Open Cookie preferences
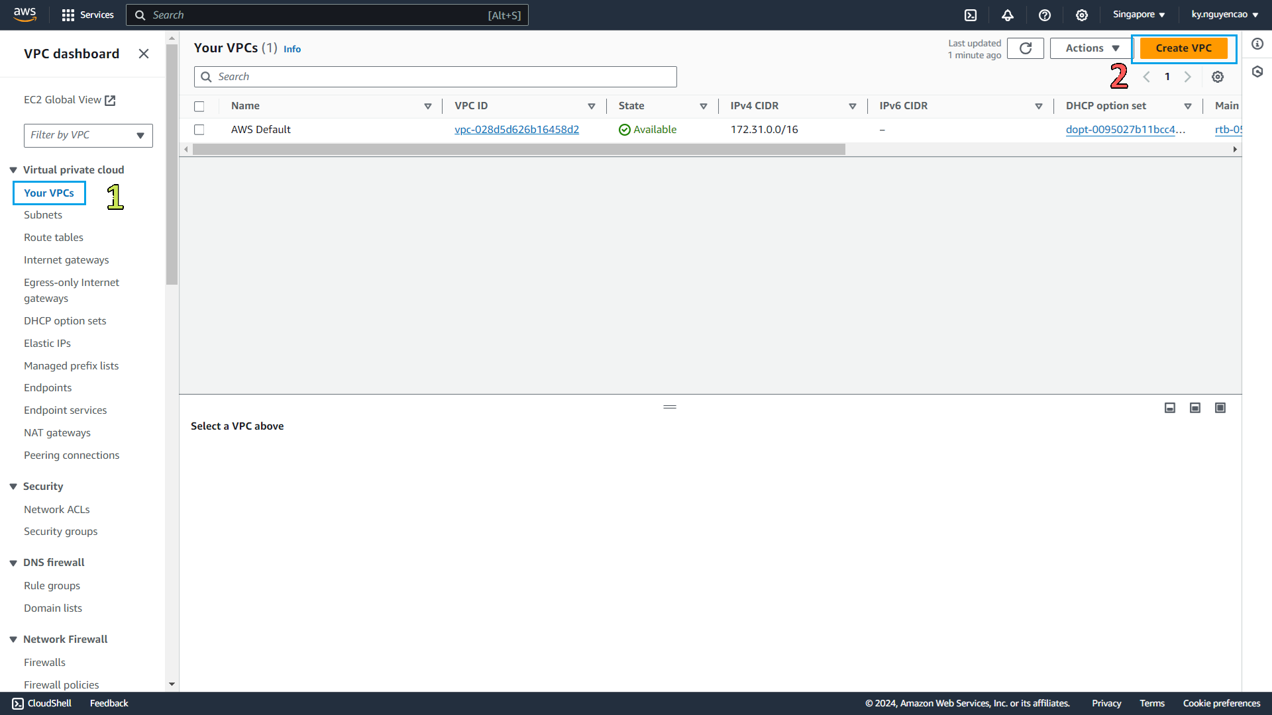 [1222, 704]
